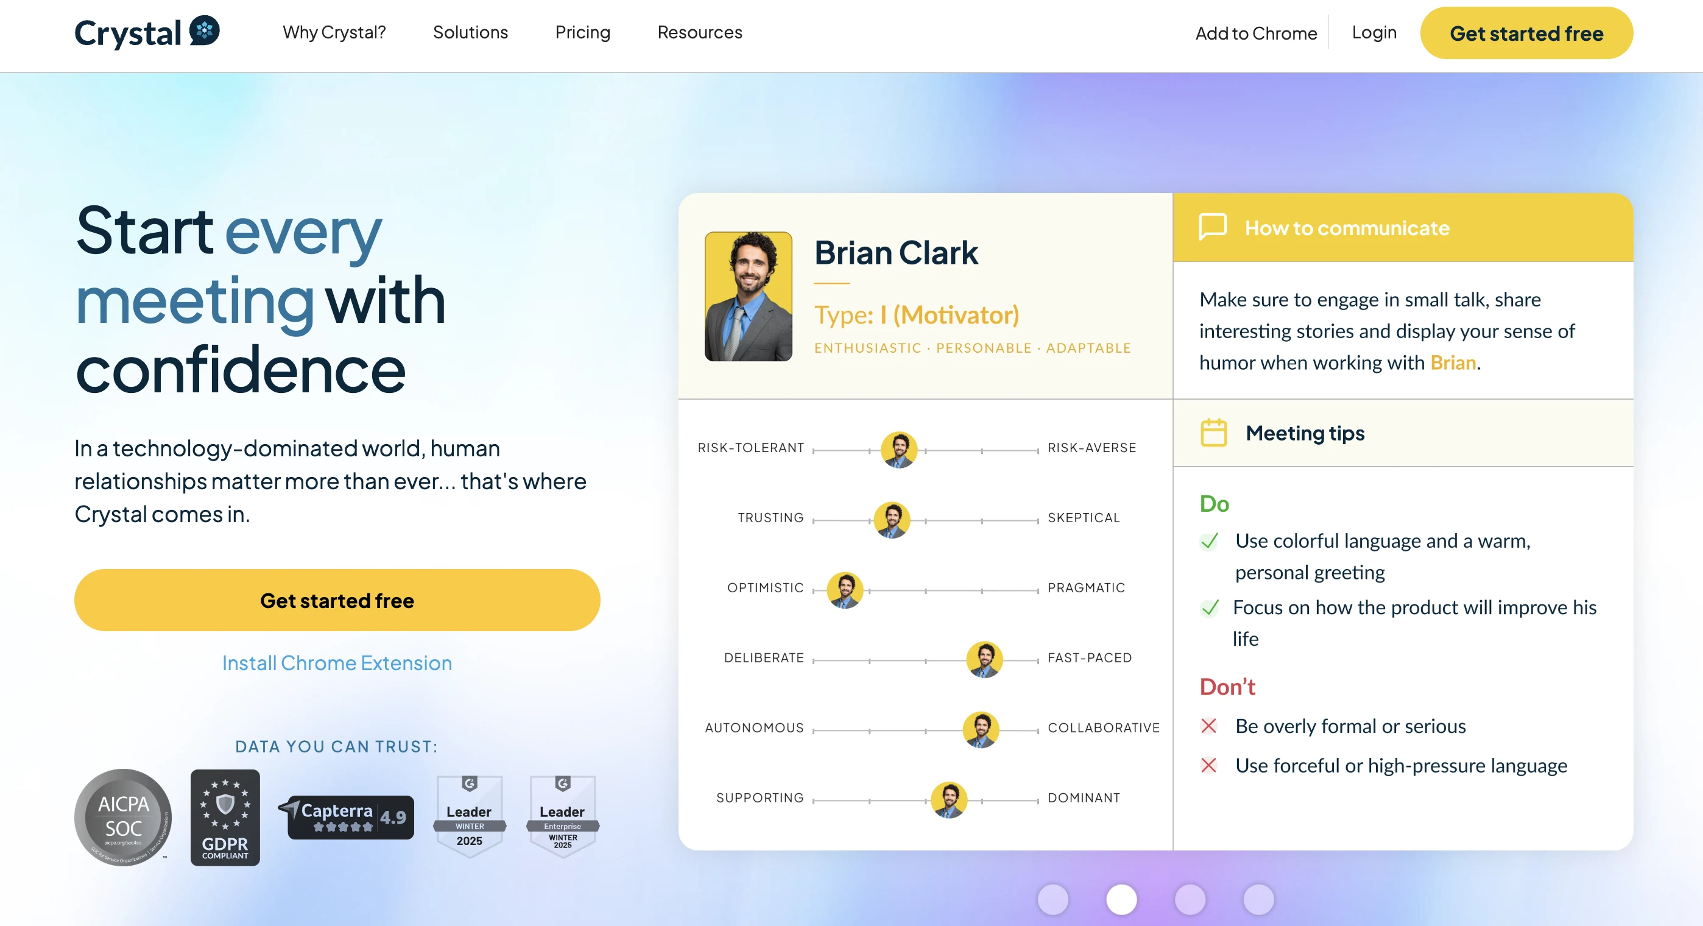Viewport: 1703px width, 926px height.
Task: Open the Why Crystal? menu
Action: (x=334, y=32)
